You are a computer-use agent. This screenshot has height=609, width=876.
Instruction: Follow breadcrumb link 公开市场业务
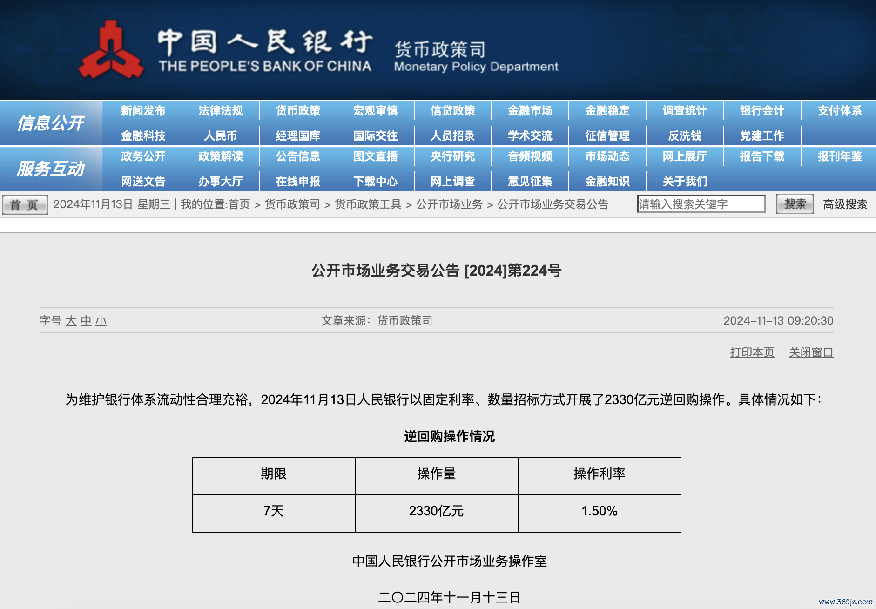point(449,204)
